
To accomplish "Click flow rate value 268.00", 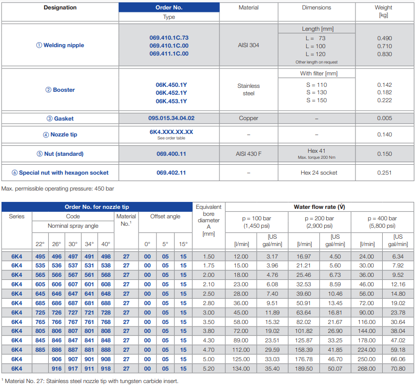I will coord(366,369).
